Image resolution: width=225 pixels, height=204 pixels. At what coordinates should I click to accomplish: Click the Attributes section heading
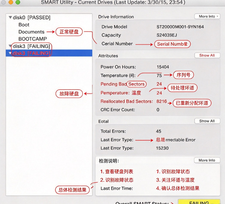pos(108,56)
